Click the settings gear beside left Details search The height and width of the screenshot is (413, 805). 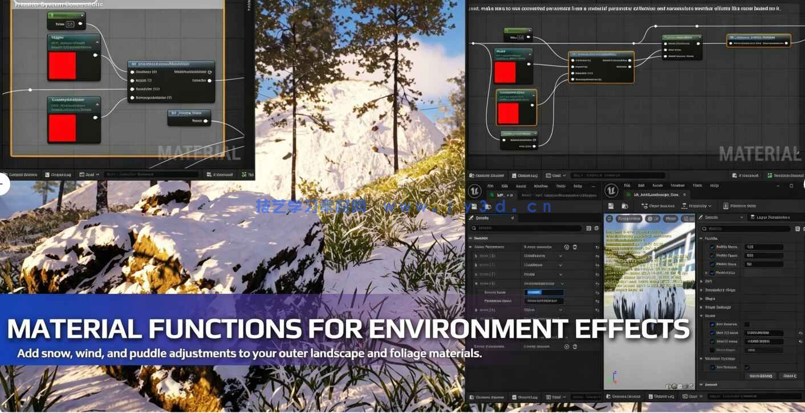pyautogui.click(x=596, y=228)
